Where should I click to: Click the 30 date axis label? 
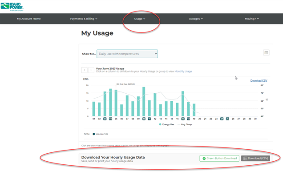pyautogui.click(x=255, y=119)
